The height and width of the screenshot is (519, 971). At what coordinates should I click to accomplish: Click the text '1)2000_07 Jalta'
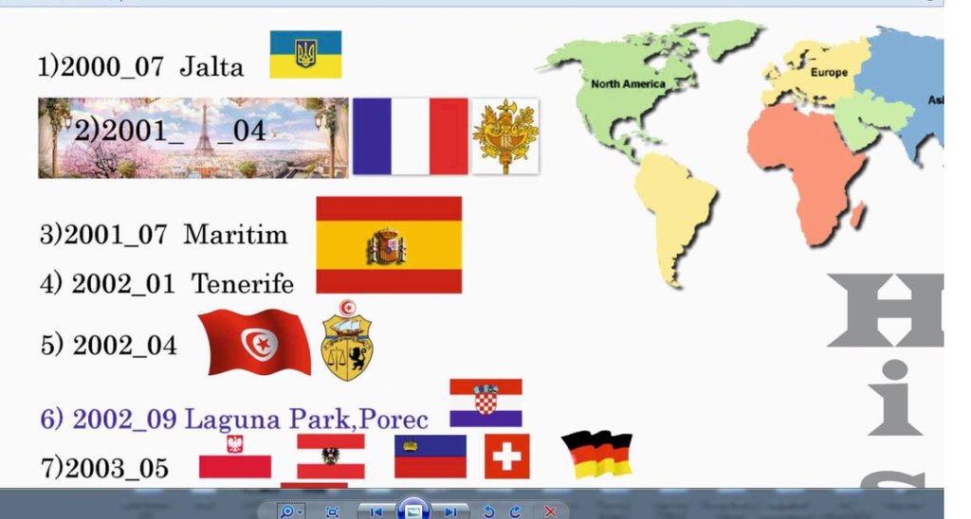[140, 67]
